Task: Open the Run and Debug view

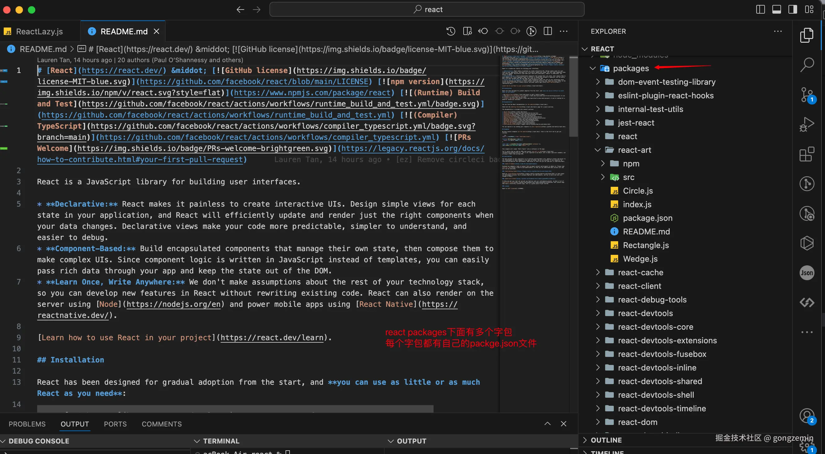Action: (807, 124)
